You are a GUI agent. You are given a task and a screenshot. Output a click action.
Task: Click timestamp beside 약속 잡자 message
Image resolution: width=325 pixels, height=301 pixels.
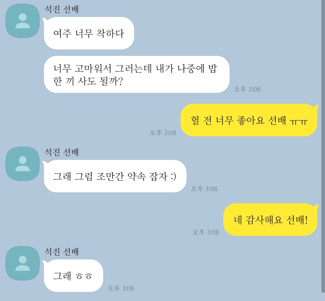pos(204,189)
